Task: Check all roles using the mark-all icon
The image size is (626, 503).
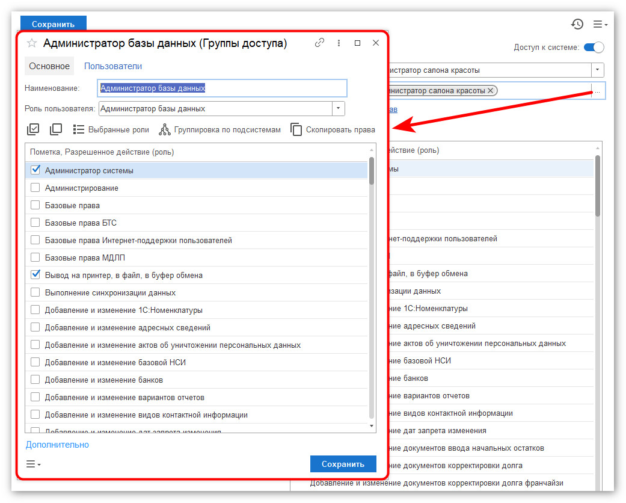Action: (x=33, y=129)
